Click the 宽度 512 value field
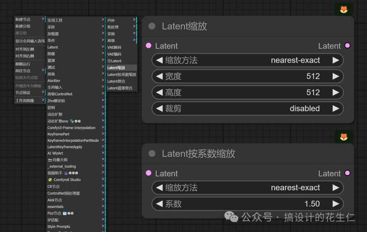This screenshot has height=232, width=367. point(248,76)
